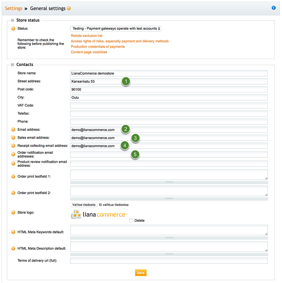Click help icon beside HTML Meta Description default
This screenshot has height=283, width=282.
tap(13, 249)
